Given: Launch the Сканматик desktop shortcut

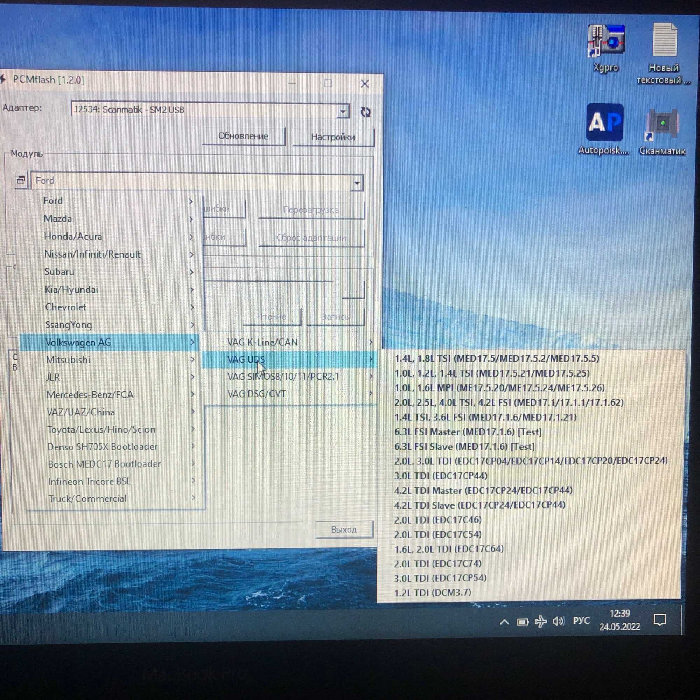Looking at the screenshot, I should [662, 132].
